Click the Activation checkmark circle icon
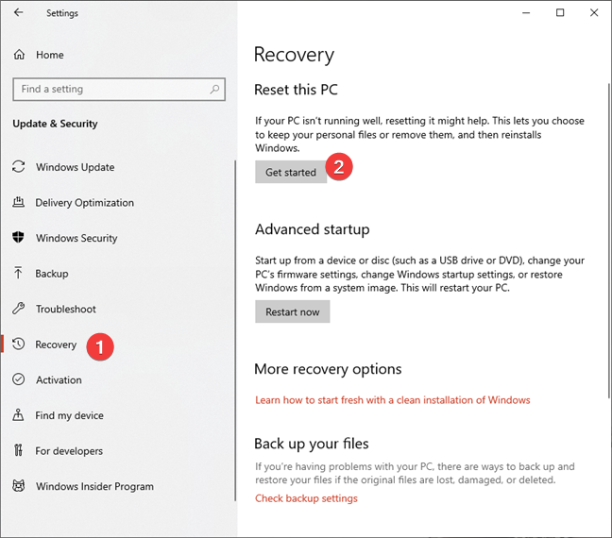 pos(18,379)
